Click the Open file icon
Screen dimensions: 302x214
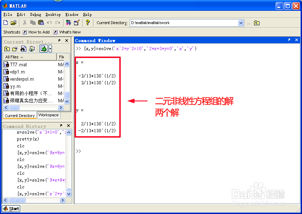coord(13,23)
